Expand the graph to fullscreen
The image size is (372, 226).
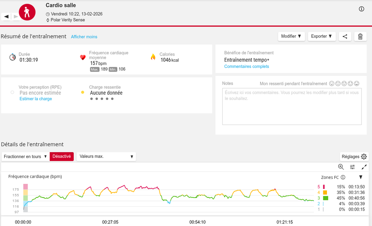pyautogui.click(x=364, y=167)
